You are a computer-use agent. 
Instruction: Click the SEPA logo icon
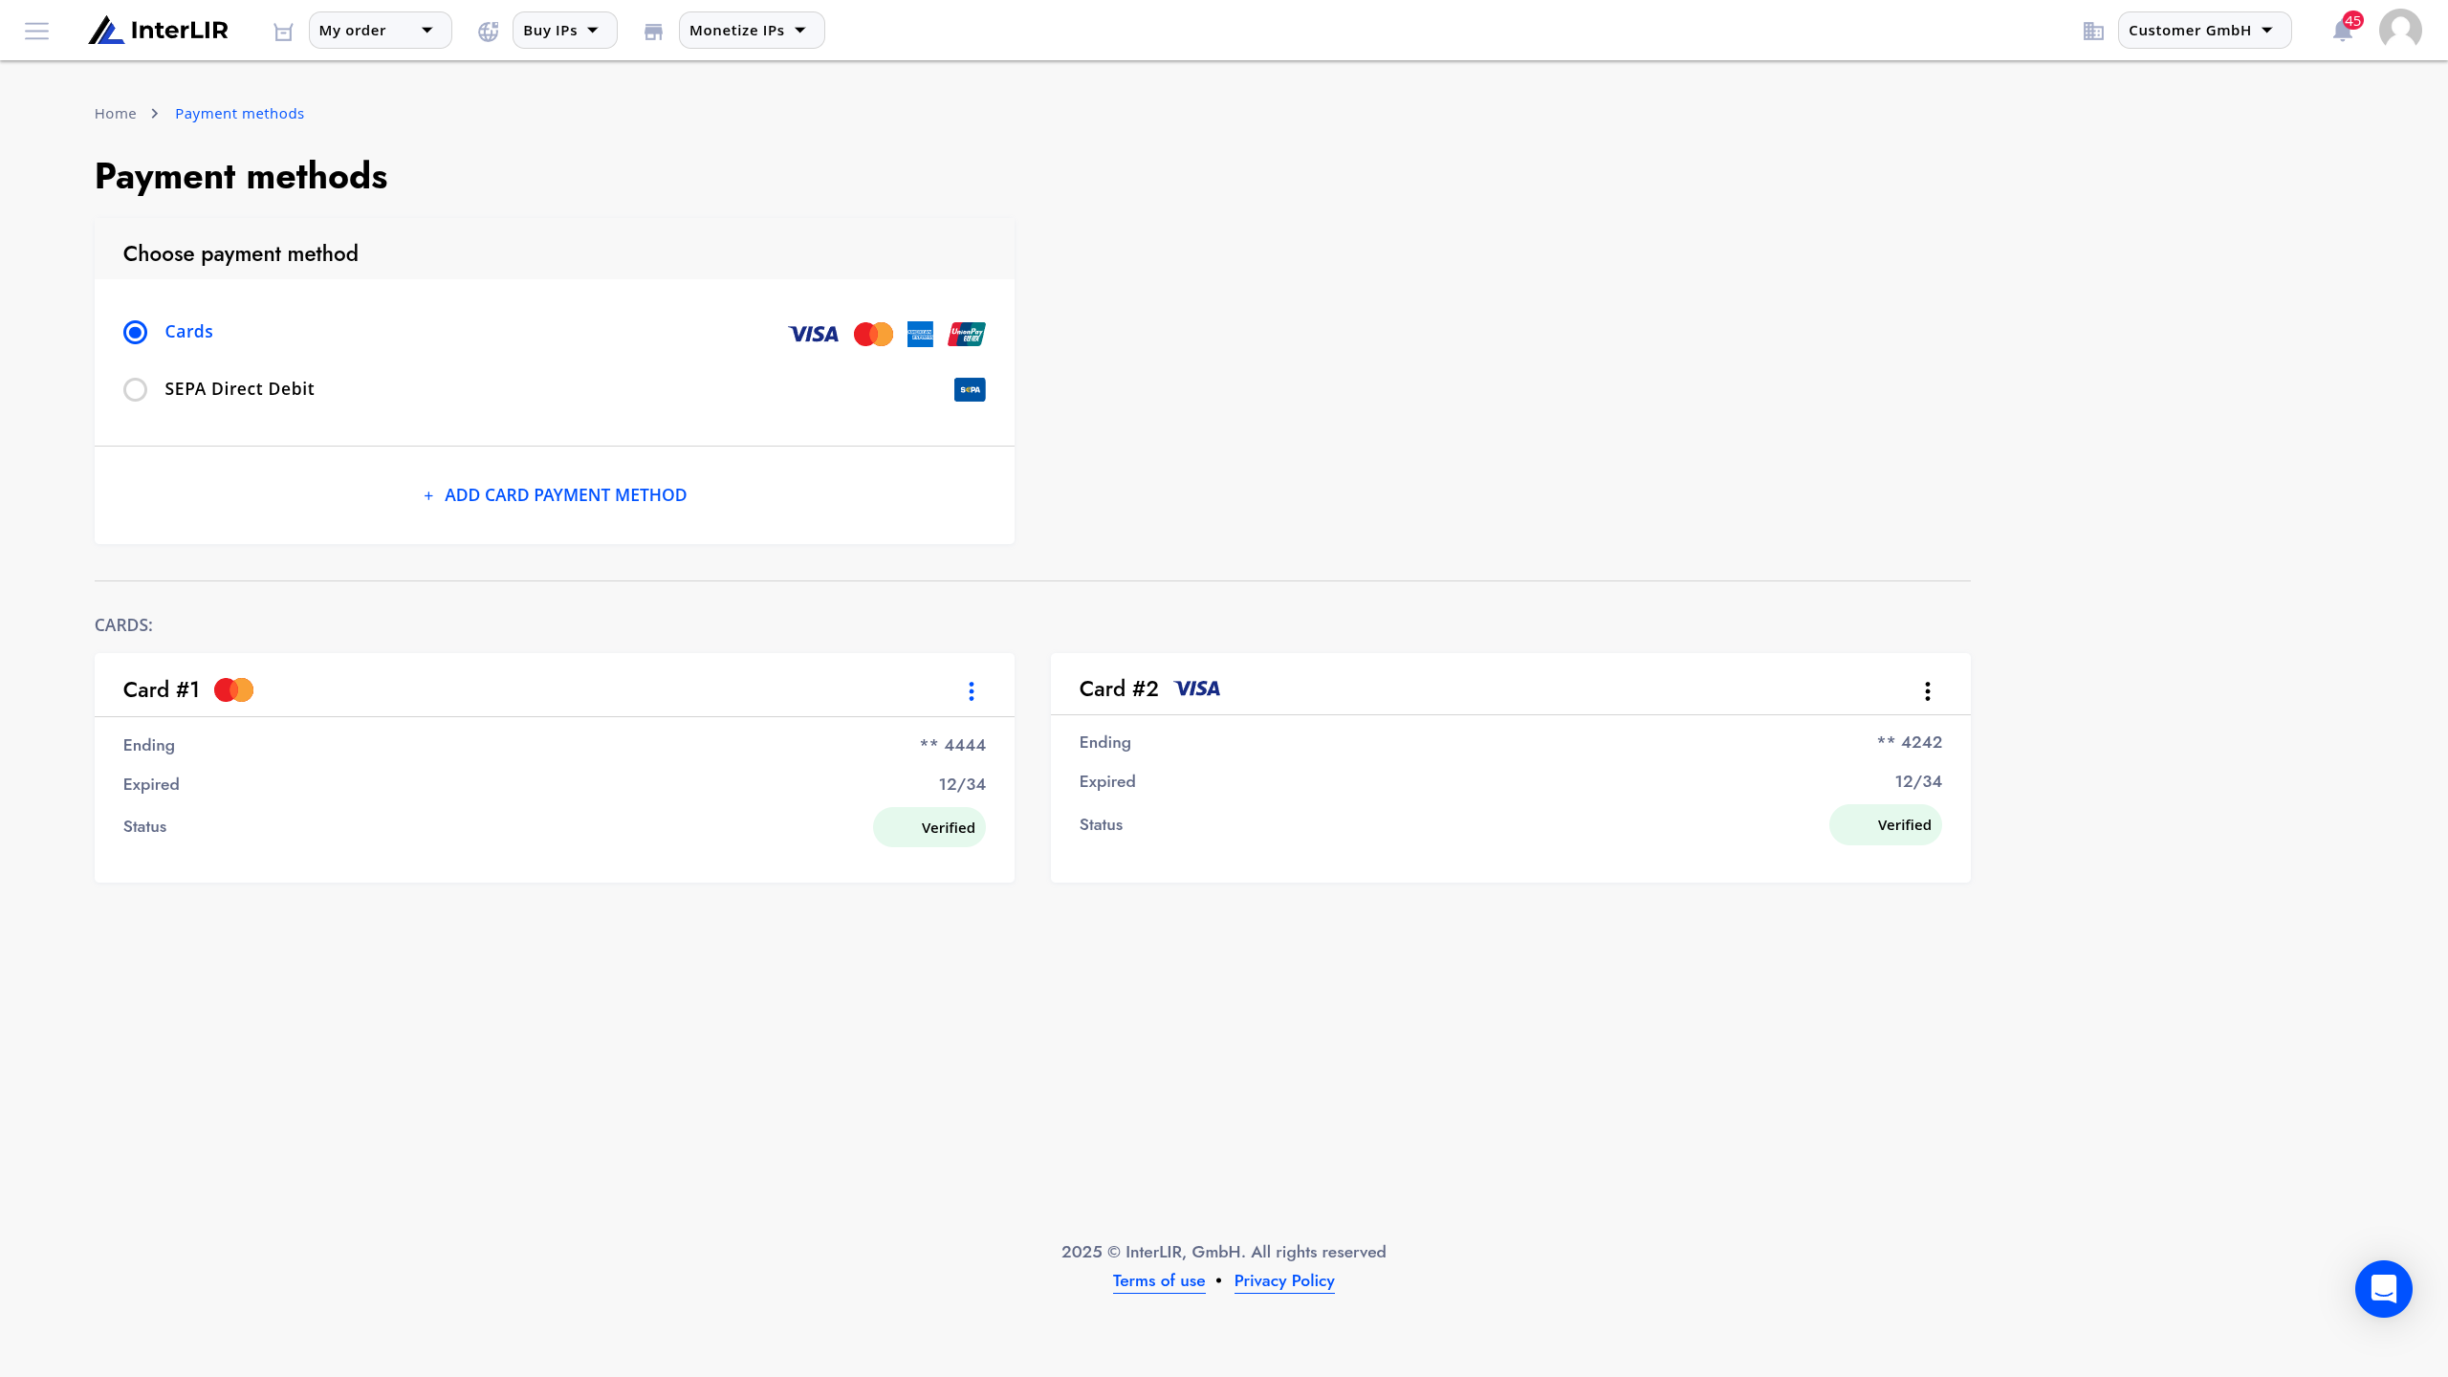(970, 389)
